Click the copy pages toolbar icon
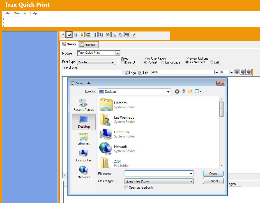This screenshot has width=260, height=203. [x=121, y=35]
